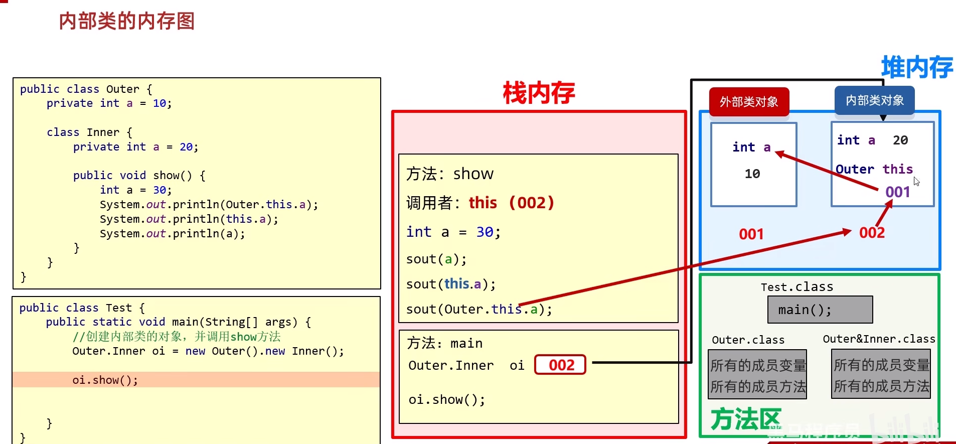Click 'private int a = 10;' line

pos(109,103)
